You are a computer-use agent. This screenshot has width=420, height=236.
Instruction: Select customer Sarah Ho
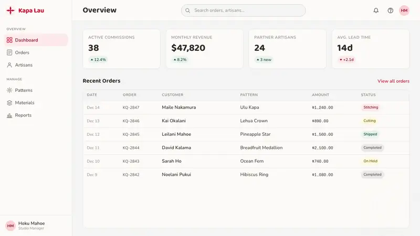(x=172, y=161)
